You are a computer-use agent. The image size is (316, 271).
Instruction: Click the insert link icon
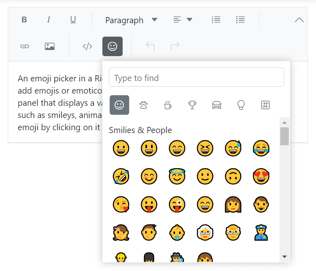(x=25, y=46)
